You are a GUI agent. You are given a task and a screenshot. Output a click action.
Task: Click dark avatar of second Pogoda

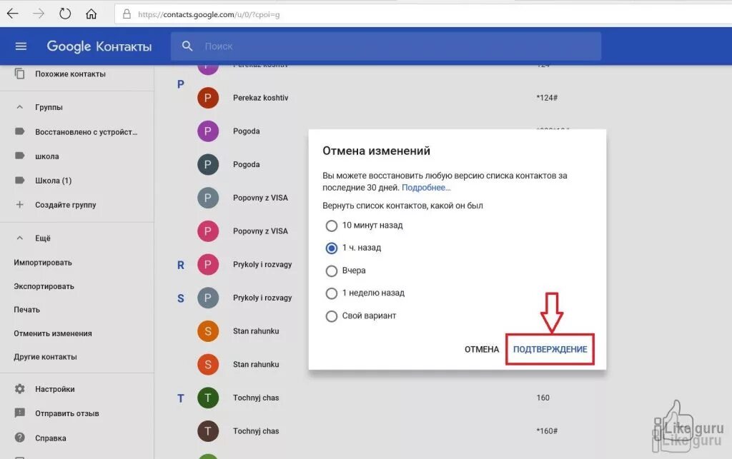point(208,164)
